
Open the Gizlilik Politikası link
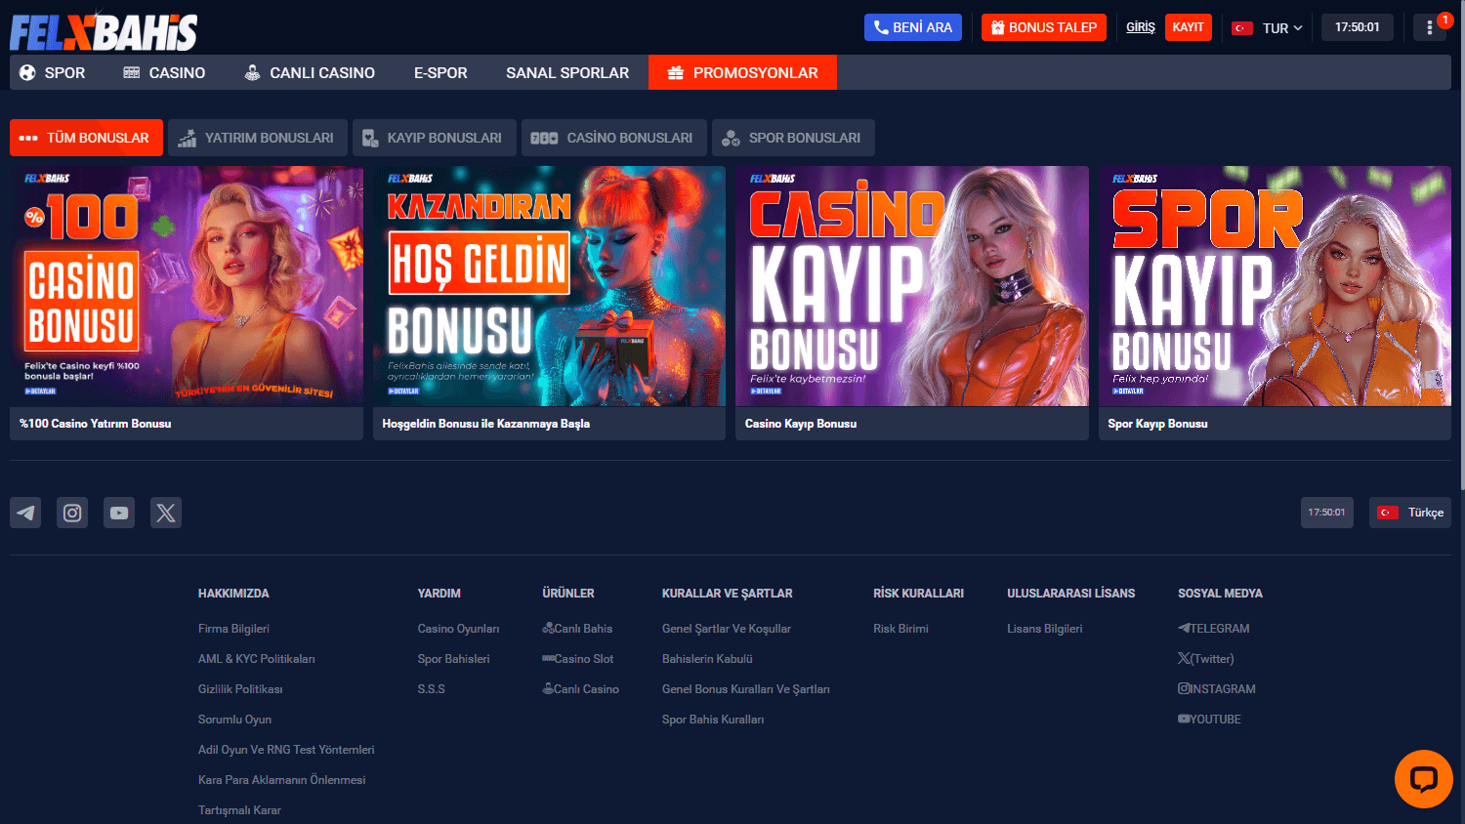240,689
